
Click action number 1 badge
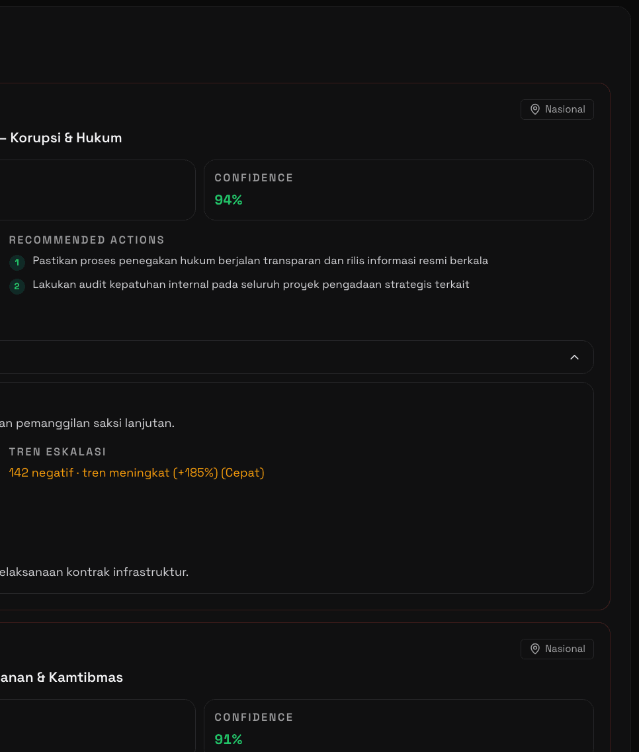(17, 262)
